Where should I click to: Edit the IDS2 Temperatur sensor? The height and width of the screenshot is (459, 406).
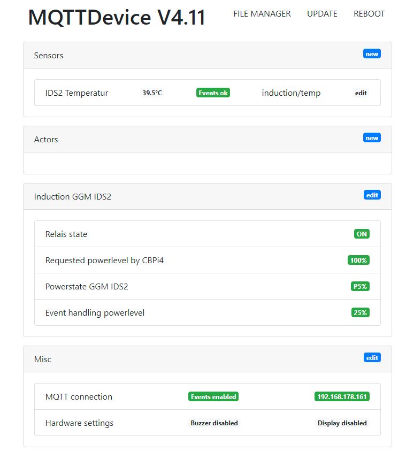(361, 93)
